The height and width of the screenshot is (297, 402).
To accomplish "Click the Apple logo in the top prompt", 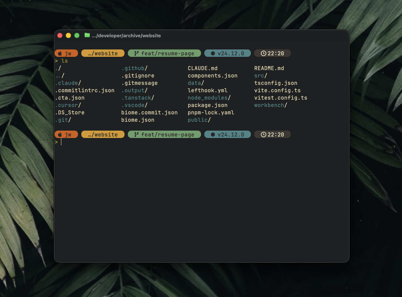I will coord(60,53).
